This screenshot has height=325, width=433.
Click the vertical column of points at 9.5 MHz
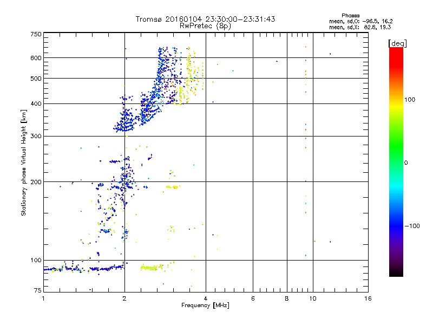(x=306, y=151)
